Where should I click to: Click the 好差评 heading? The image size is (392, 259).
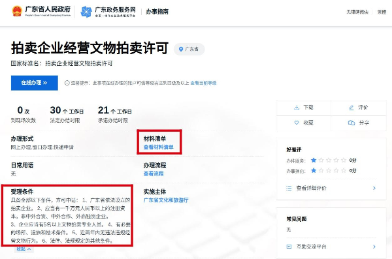(294, 149)
